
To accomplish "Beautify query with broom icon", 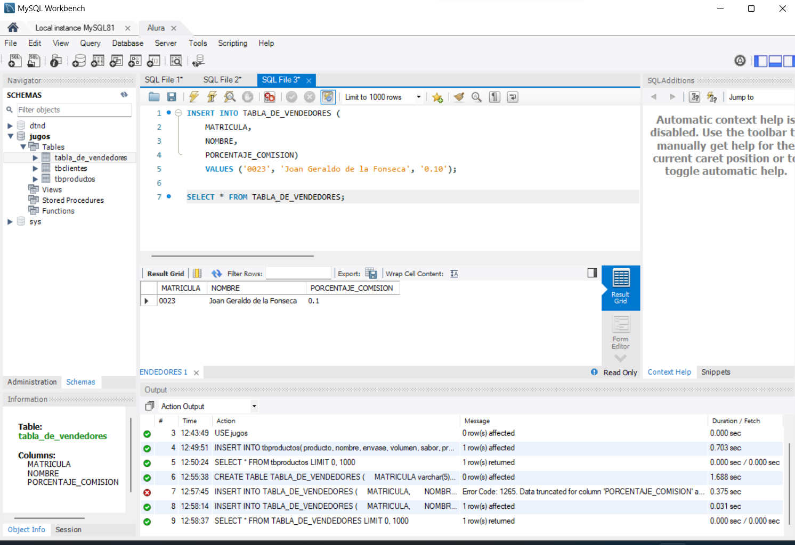I will point(459,97).
